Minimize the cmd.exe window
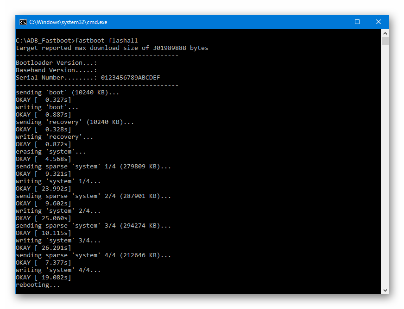Image resolution: width=404 pixels, height=309 pixels. click(x=336, y=22)
